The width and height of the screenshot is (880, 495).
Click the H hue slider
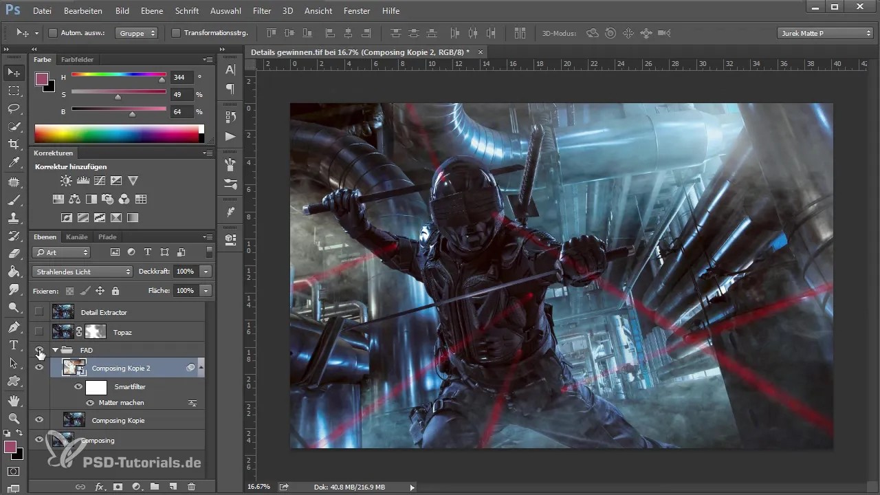pyautogui.click(x=118, y=76)
